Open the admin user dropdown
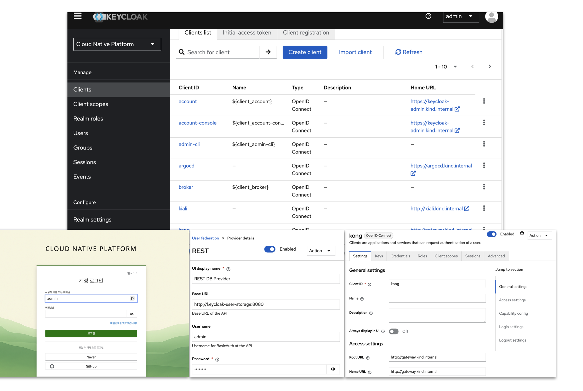The image size is (583, 391). click(460, 16)
